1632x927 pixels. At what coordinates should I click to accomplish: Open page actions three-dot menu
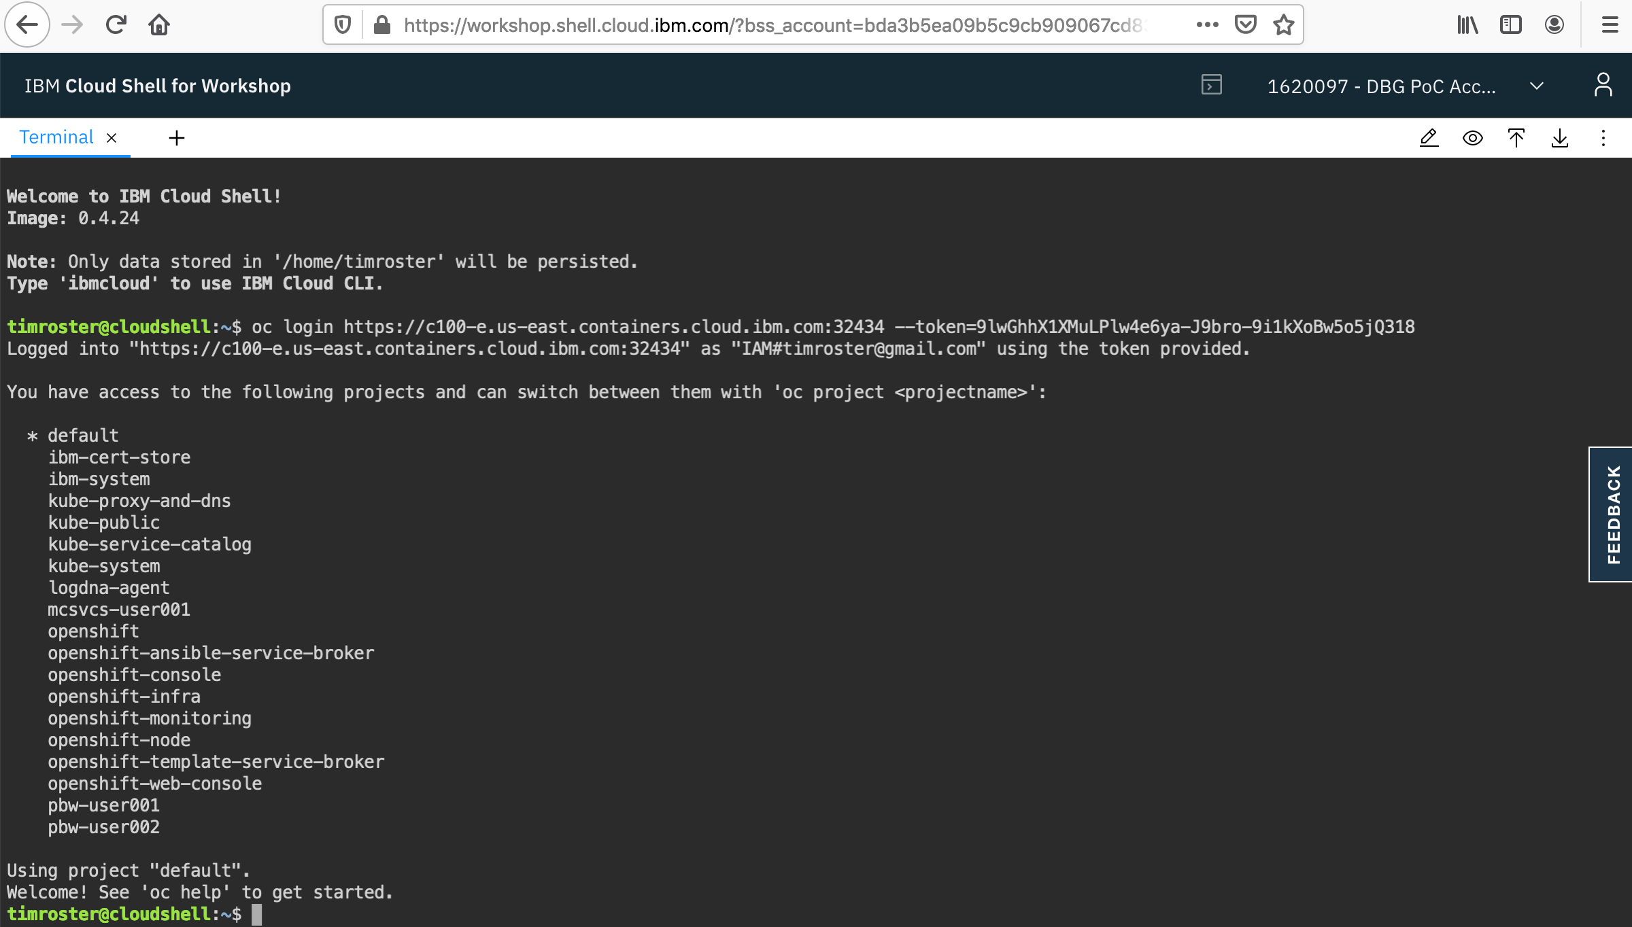click(x=1207, y=25)
